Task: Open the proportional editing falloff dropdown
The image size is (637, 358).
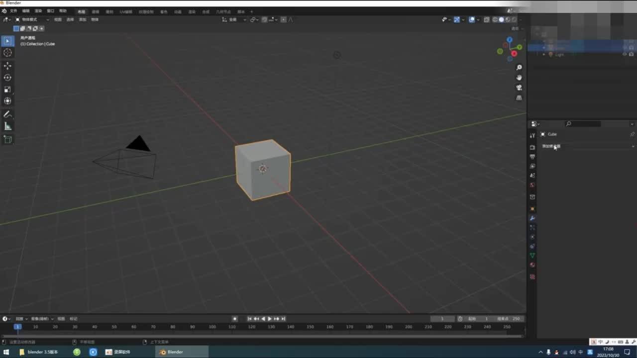Action: click(x=276, y=19)
